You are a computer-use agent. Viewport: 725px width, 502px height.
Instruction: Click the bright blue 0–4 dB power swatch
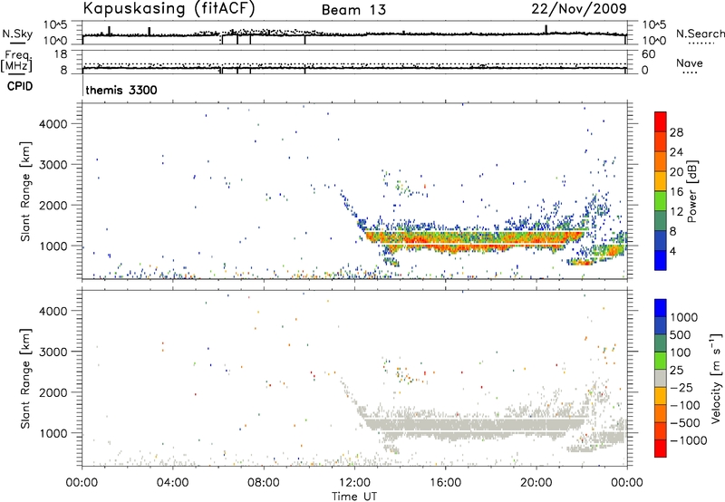[661, 260]
